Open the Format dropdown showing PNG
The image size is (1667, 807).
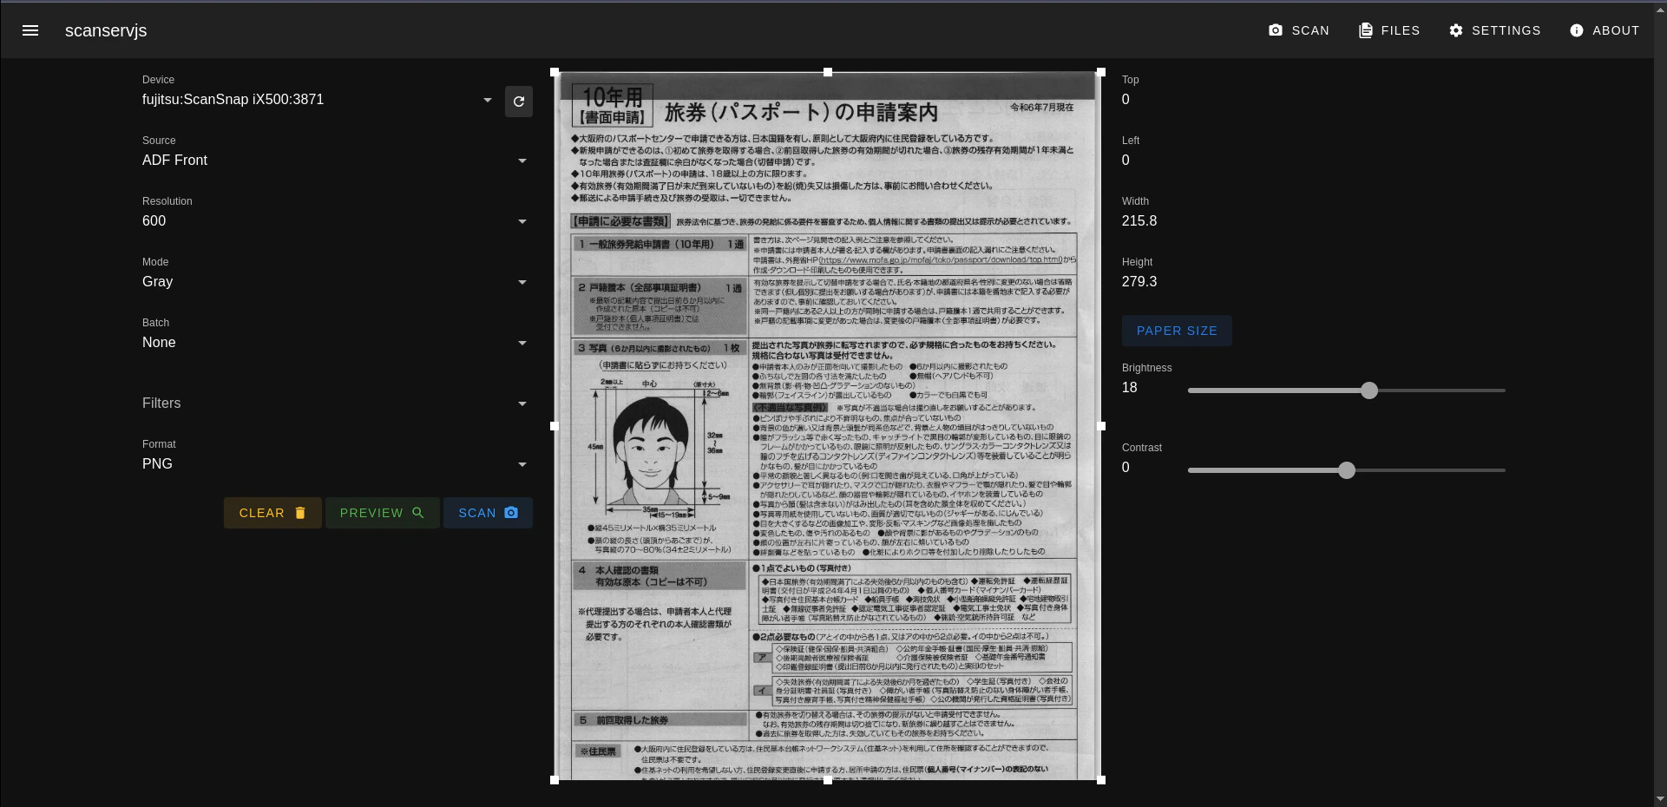coord(522,465)
